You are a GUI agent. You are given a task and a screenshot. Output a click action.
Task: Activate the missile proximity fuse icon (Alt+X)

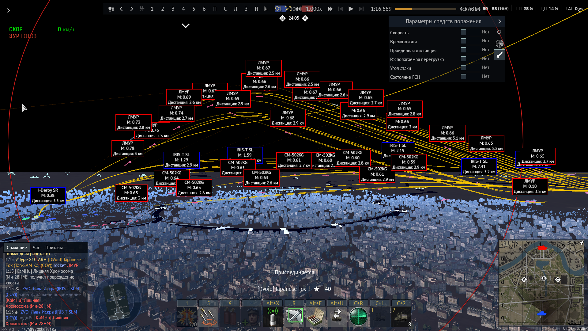[x=273, y=316]
